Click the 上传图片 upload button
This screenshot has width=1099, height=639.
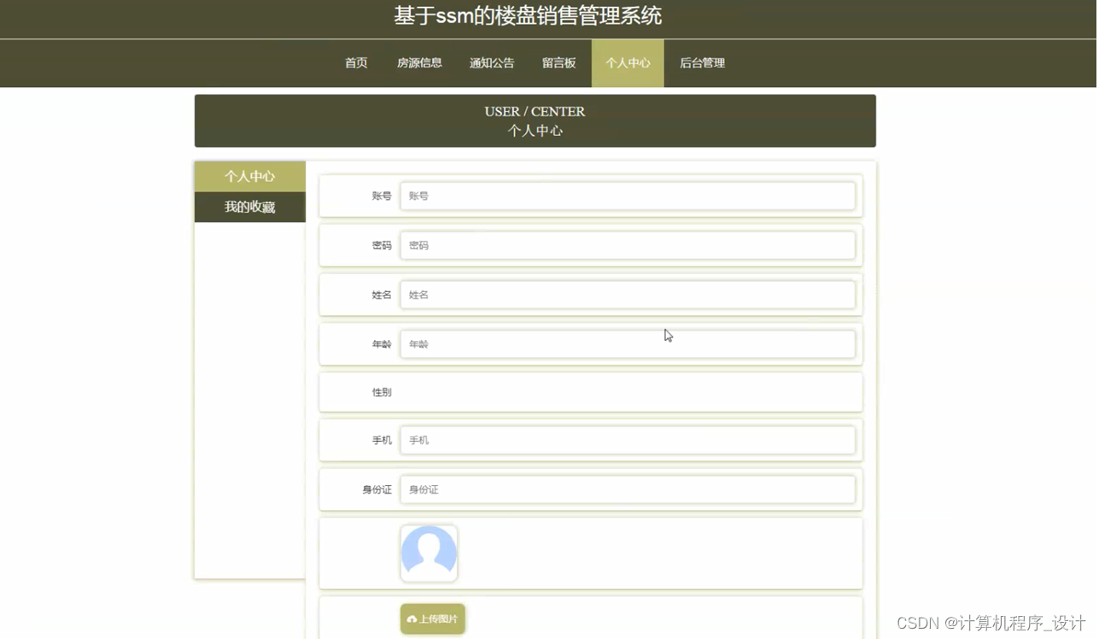click(433, 619)
